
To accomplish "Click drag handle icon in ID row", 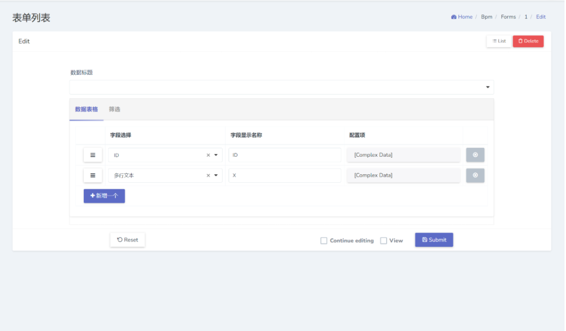I will coord(93,155).
